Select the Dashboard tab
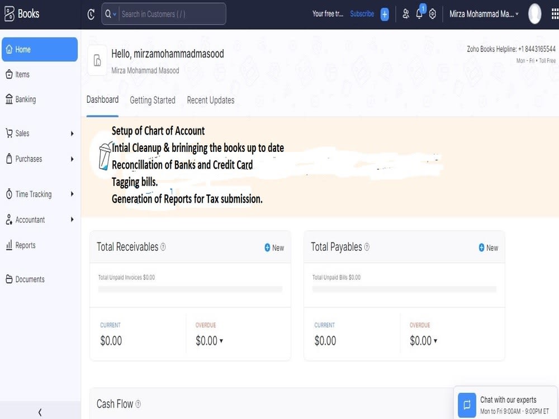 pyautogui.click(x=102, y=100)
